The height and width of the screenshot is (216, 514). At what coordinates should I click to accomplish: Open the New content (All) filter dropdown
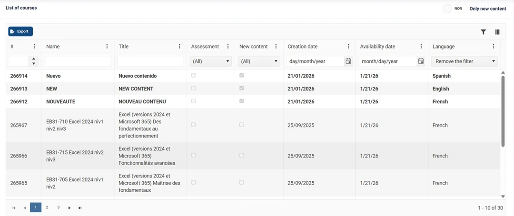click(259, 61)
